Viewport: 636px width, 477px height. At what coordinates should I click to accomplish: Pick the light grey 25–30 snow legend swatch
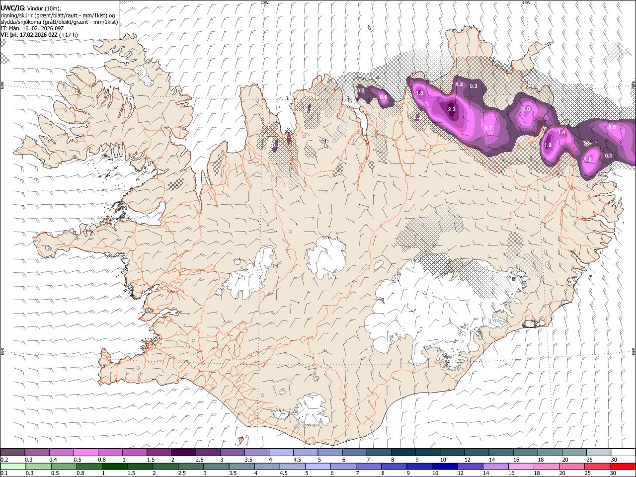click(x=598, y=452)
